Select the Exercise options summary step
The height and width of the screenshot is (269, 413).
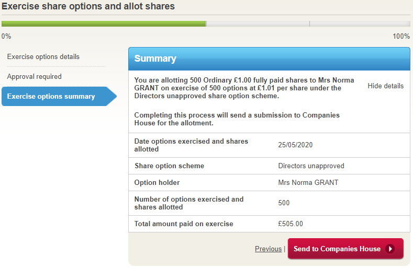[x=51, y=97]
